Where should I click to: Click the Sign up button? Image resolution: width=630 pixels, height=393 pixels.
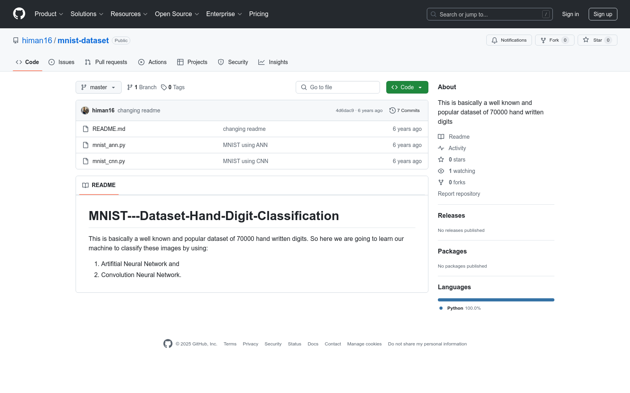coord(603,14)
